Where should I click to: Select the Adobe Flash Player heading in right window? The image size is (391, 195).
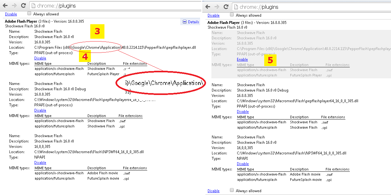(224, 23)
